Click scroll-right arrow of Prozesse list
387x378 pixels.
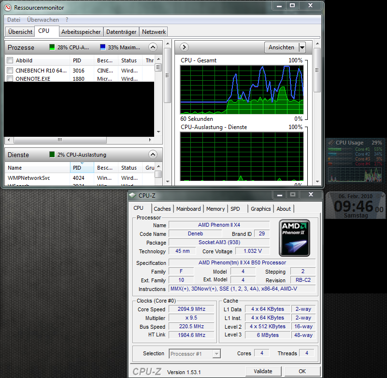[x=150, y=140]
